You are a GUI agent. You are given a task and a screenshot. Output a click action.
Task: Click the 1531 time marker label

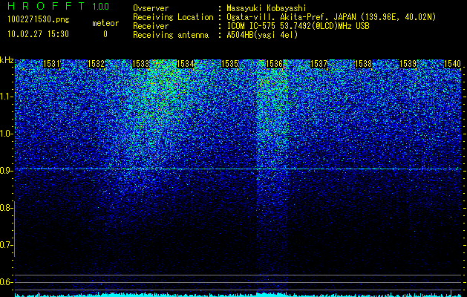[51, 64]
